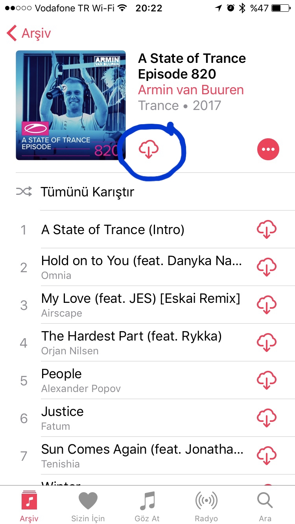The height and width of the screenshot is (524, 295).
Task: Open the Radyo tab
Action: point(206,506)
